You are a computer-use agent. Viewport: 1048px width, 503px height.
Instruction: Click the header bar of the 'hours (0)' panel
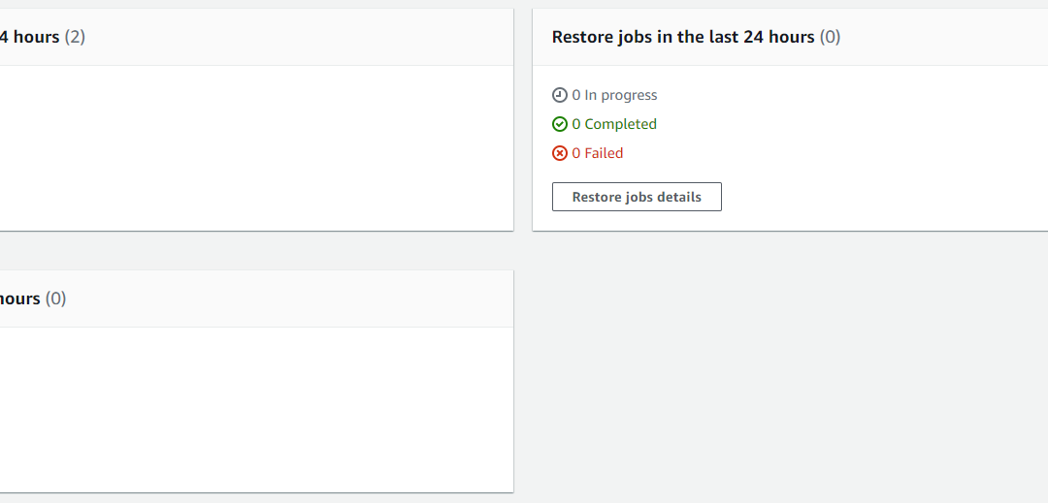pyautogui.click(x=287, y=299)
